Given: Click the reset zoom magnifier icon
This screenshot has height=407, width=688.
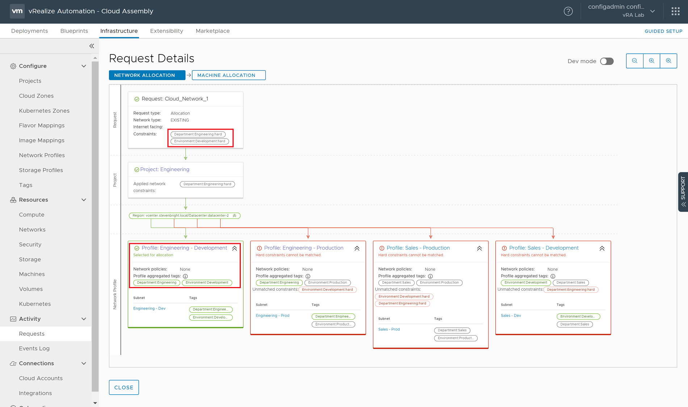Looking at the screenshot, I should [x=668, y=61].
